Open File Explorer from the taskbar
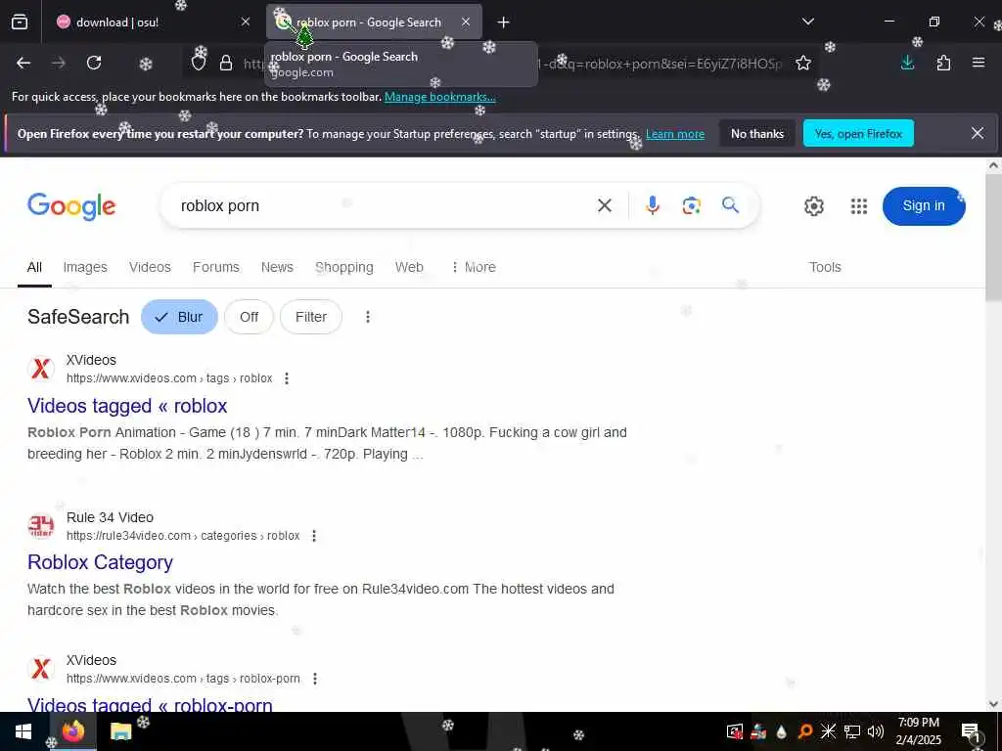Image resolution: width=1002 pixels, height=751 pixels. click(120, 731)
